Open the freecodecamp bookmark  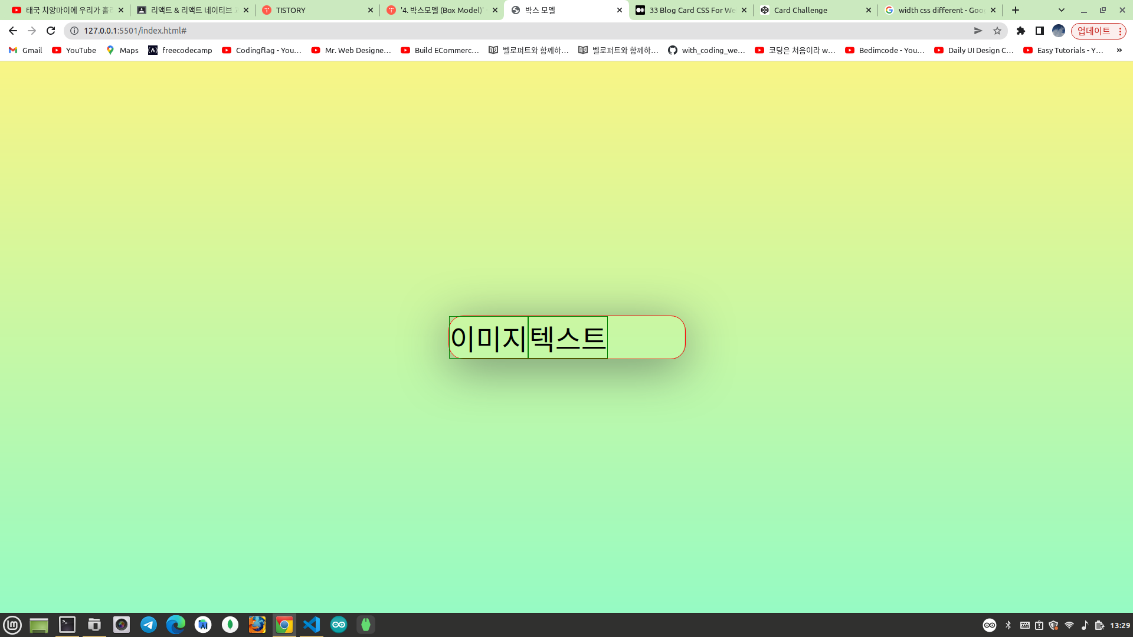click(x=180, y=50)
